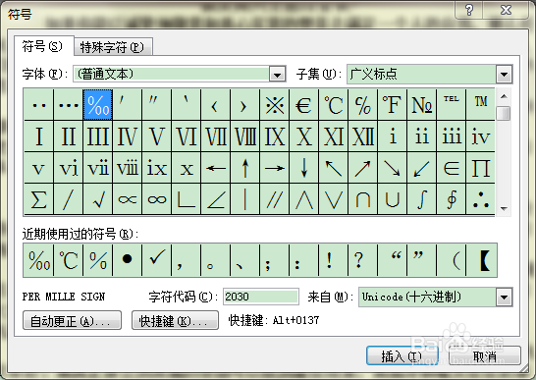Close the 符号 dialog window
The height and width of the screenshot is (380, 536).
pyautogui.click(x=506, y=10)
